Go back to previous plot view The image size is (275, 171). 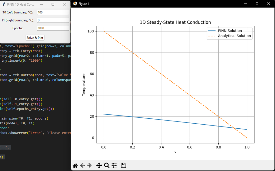(82, 166)
